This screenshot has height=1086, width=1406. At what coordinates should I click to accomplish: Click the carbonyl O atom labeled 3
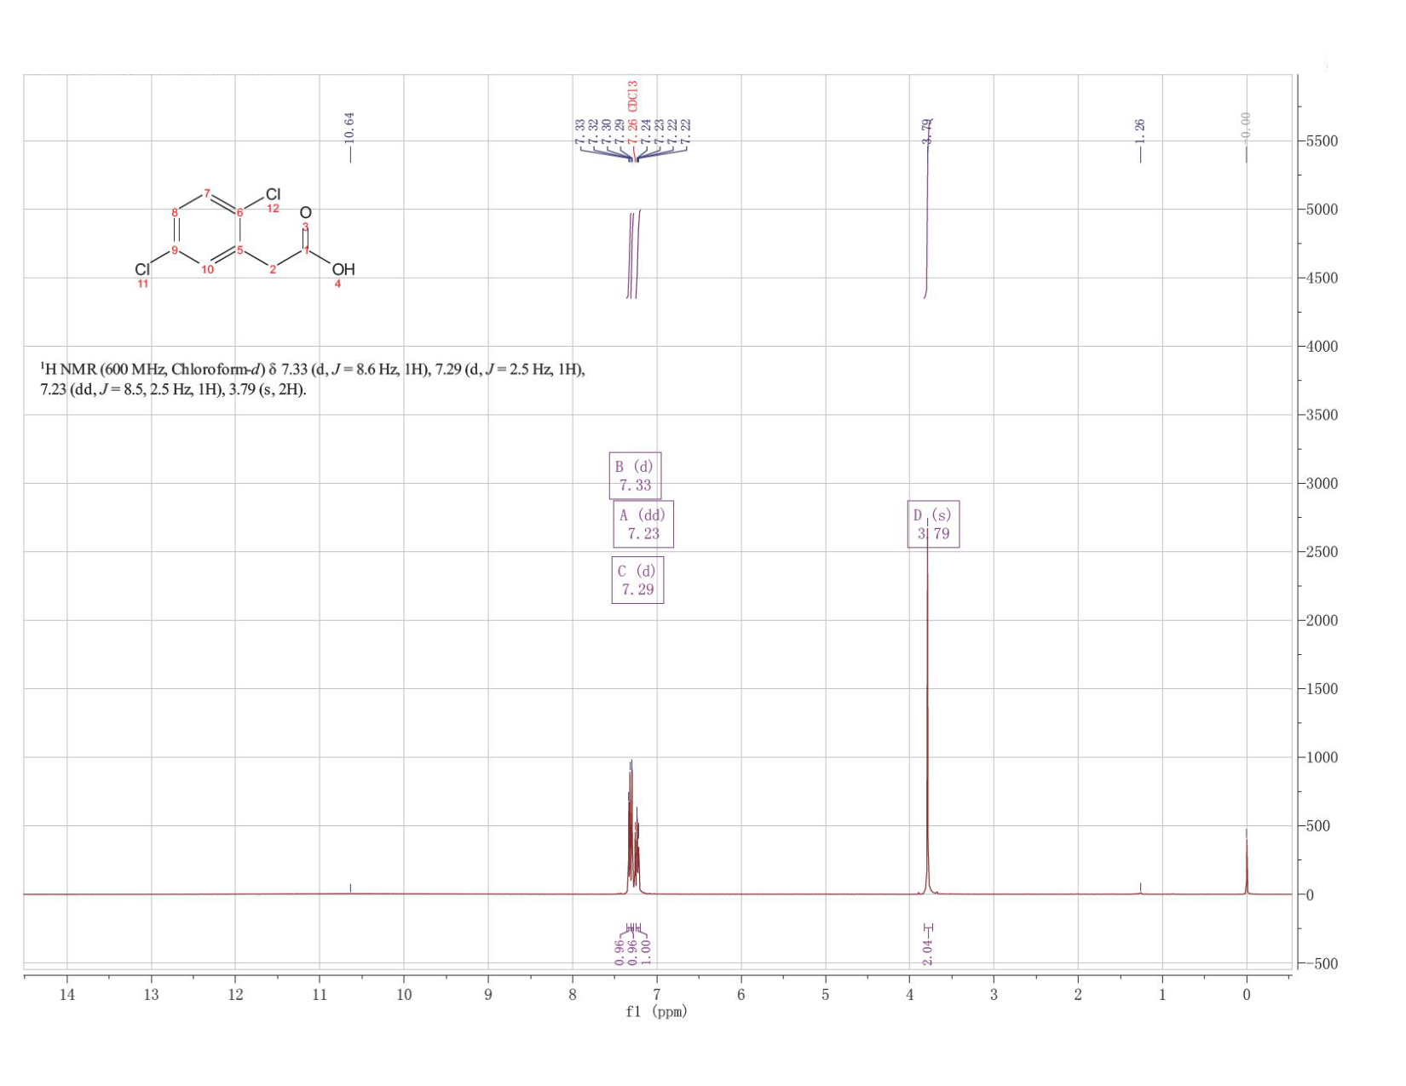[x=306, y=212]
